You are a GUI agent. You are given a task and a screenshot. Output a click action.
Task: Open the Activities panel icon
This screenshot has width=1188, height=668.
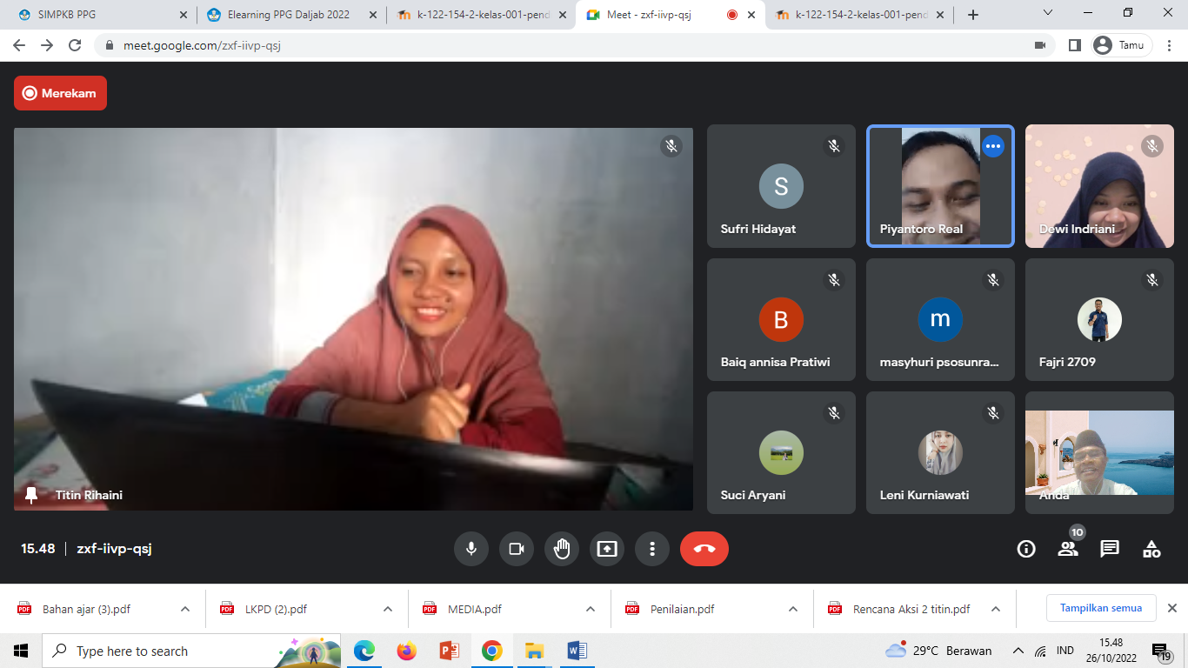1151,549
